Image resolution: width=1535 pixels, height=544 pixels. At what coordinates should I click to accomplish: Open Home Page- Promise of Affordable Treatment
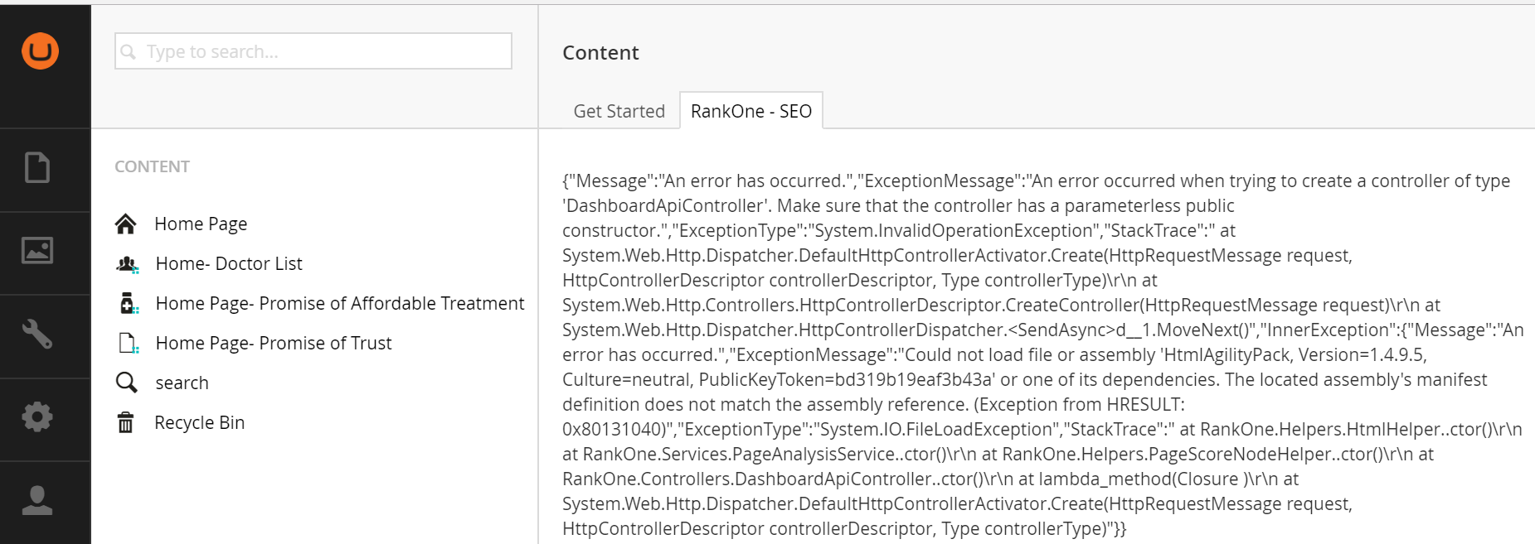click(x=340, y=303)
